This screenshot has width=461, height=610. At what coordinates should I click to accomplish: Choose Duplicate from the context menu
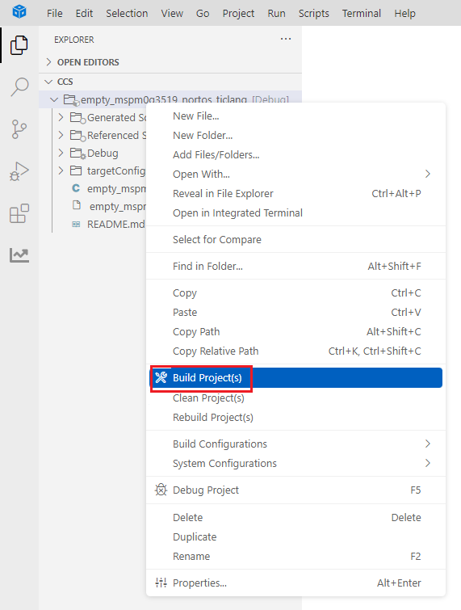coord(295,536)
